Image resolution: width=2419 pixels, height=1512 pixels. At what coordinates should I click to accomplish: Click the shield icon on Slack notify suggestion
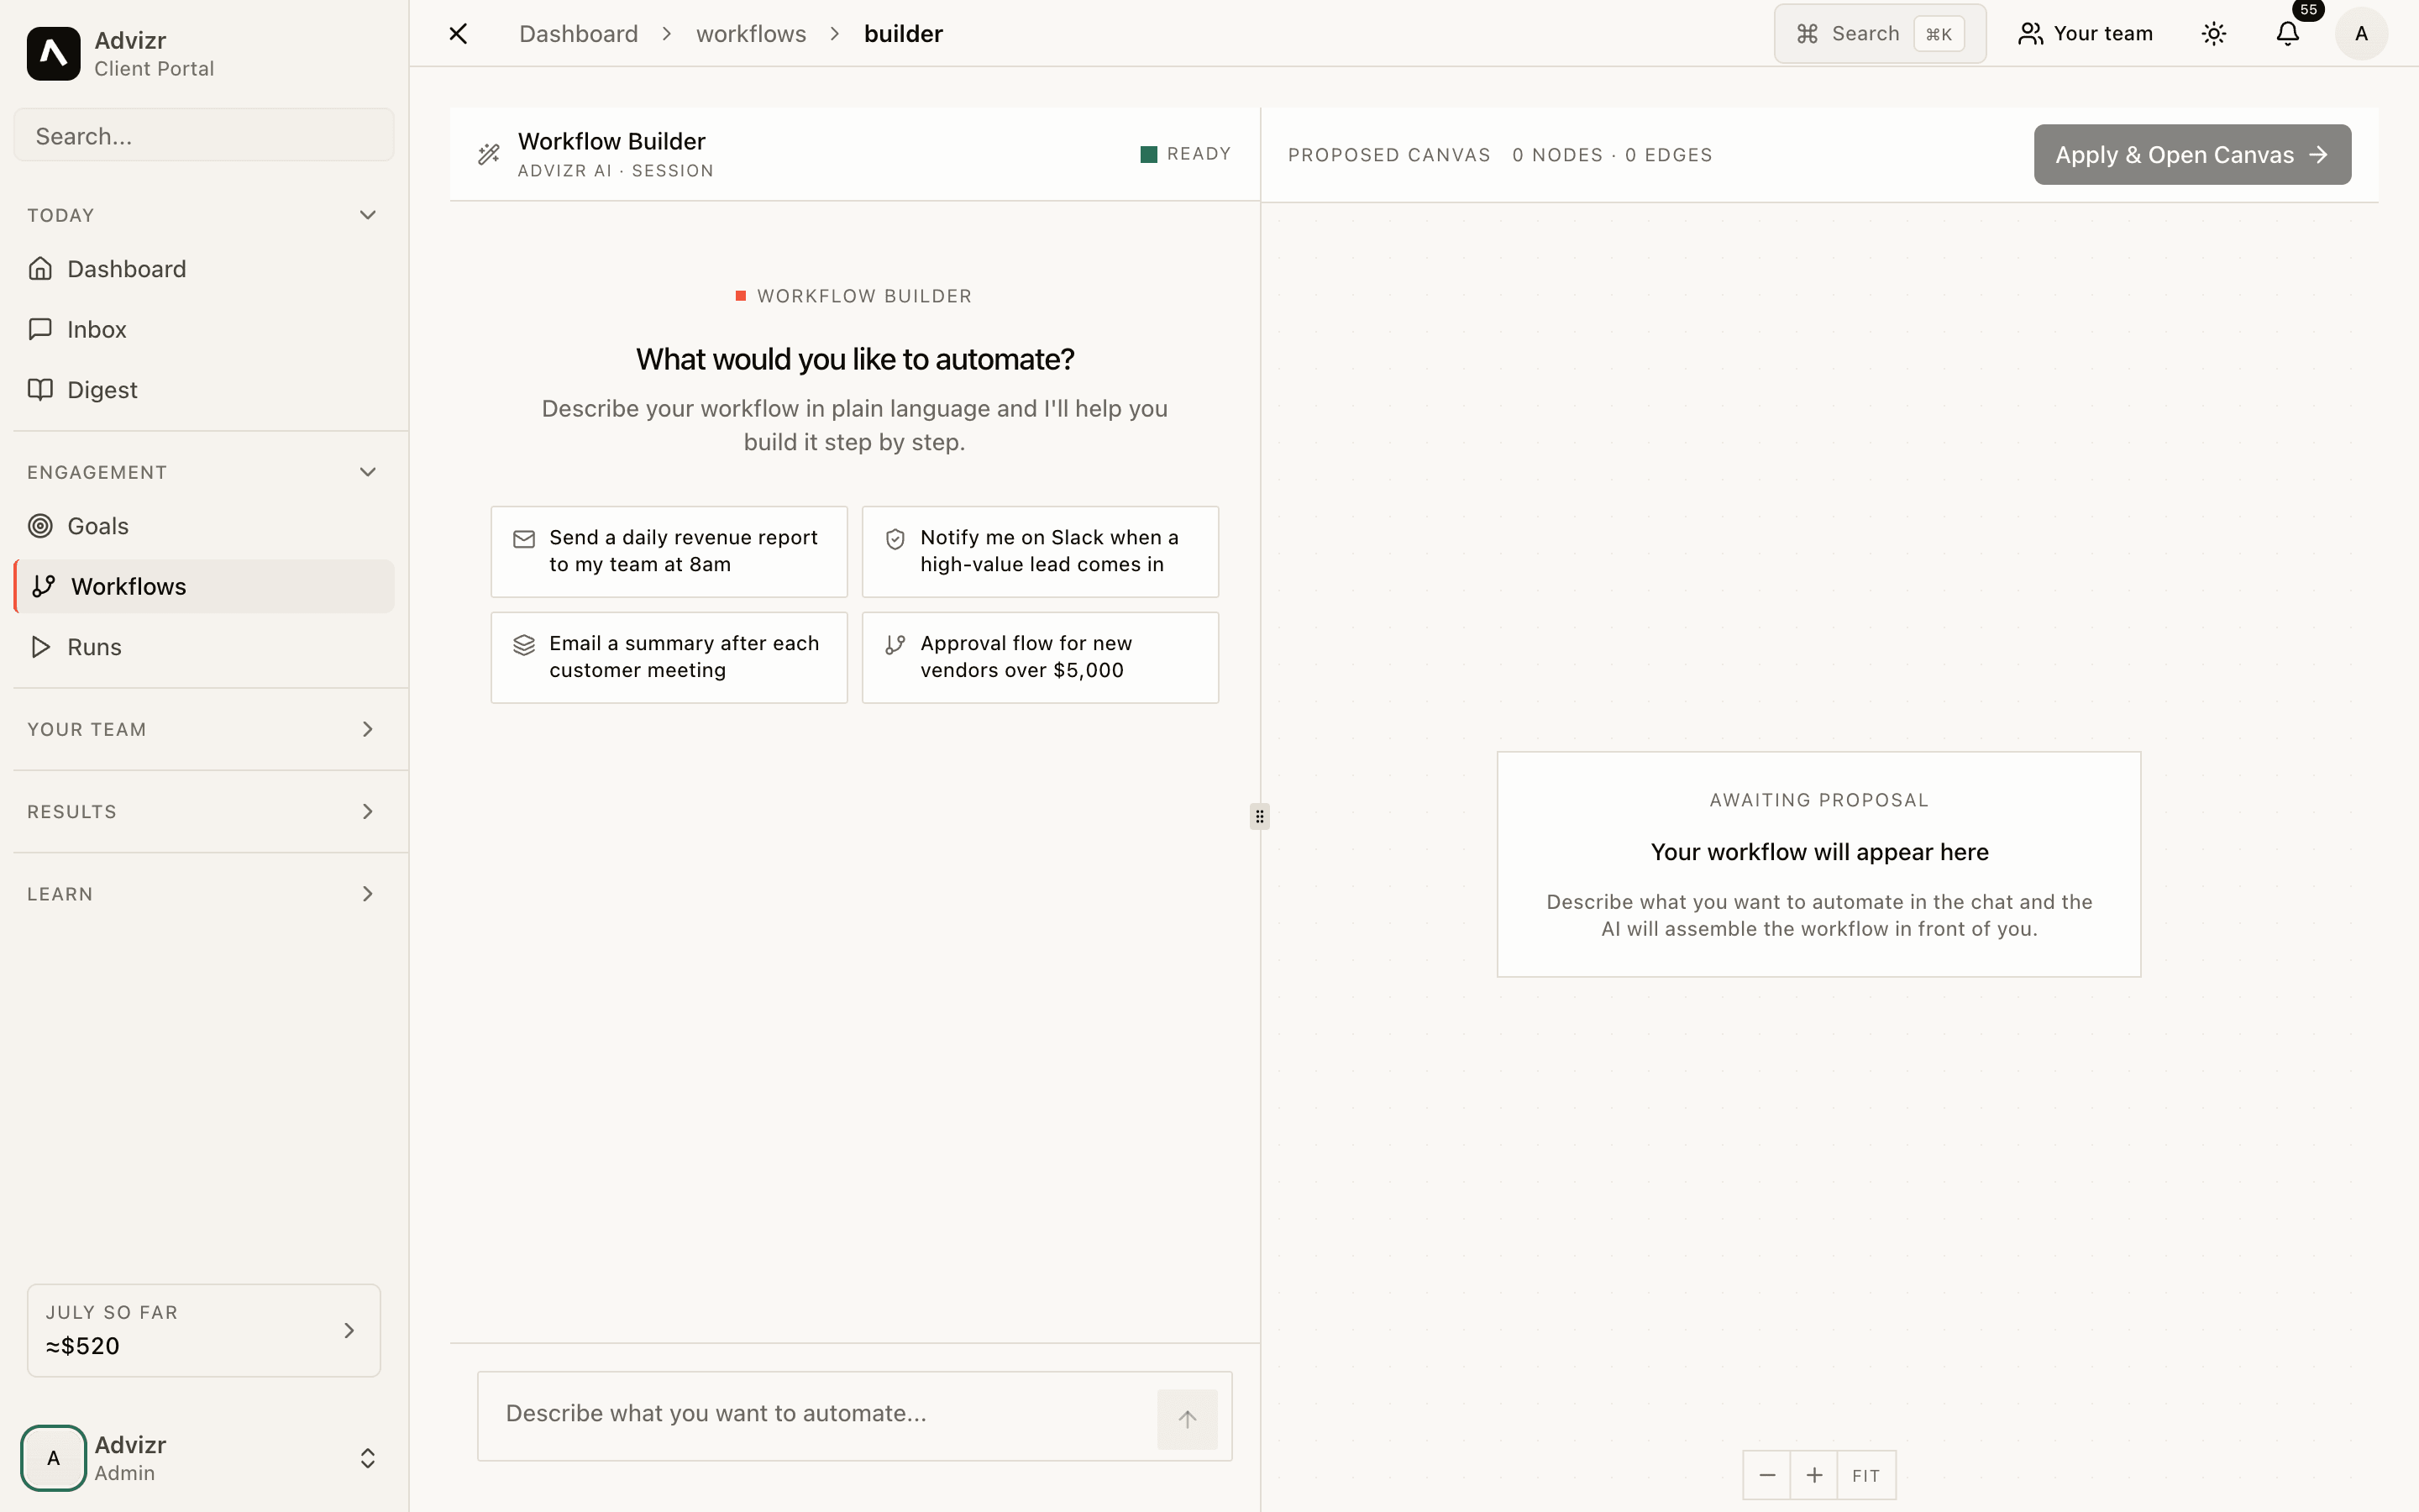(895, 539)
